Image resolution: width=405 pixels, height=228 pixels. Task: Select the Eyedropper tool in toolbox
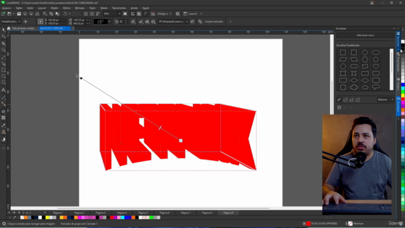pos(3,125)
